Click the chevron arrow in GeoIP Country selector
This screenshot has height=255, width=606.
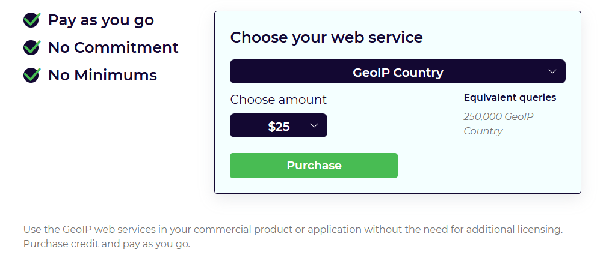552,71
